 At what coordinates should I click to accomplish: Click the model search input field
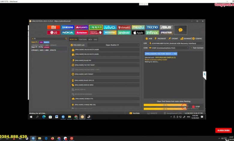click(x=49, y=39)
